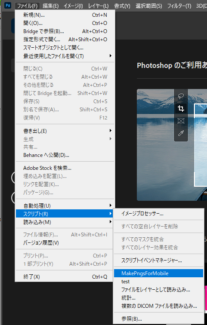Image resolution: width=207 pixels, height=325 pixels.
Task: Choose 新規(N)... from File menu
Action: click(65, 15)
